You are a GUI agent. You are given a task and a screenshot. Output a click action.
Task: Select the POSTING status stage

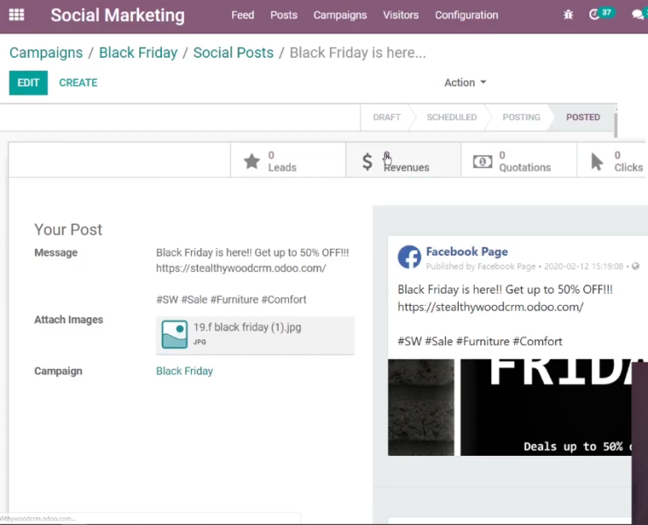click(x=521, y=117)
